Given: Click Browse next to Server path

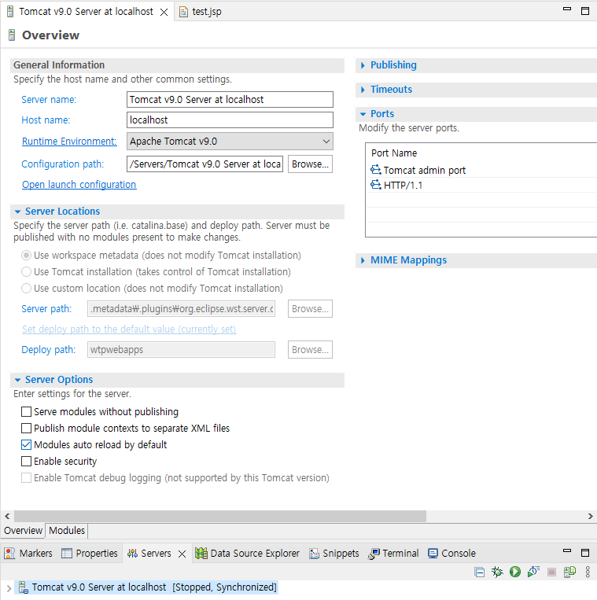Looking at the screenshot, I should coord(310,309).
